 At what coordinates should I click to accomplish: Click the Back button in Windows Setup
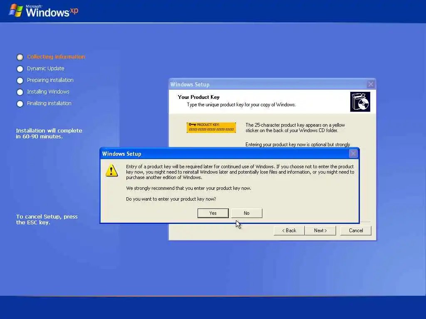tap(289, 231)
